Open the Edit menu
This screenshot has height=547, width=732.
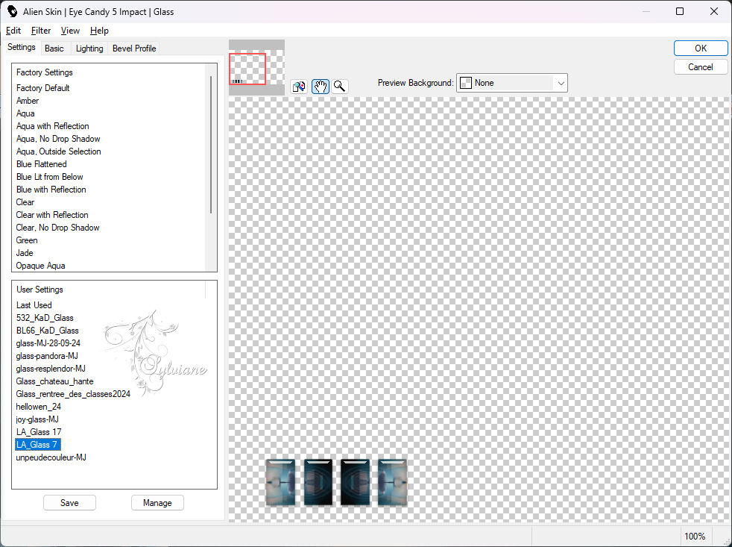(x=13, y=31)
